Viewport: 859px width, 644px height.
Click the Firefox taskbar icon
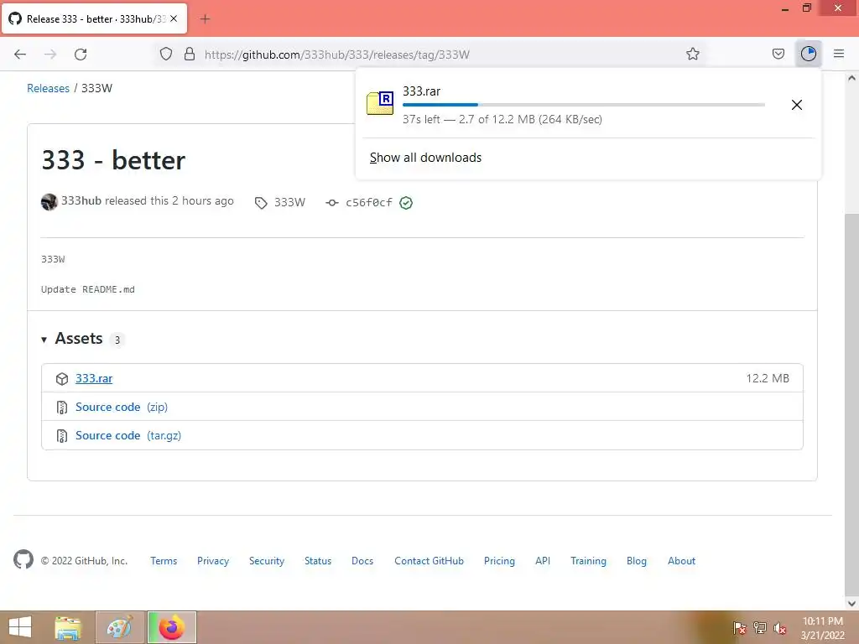(172, 627)
